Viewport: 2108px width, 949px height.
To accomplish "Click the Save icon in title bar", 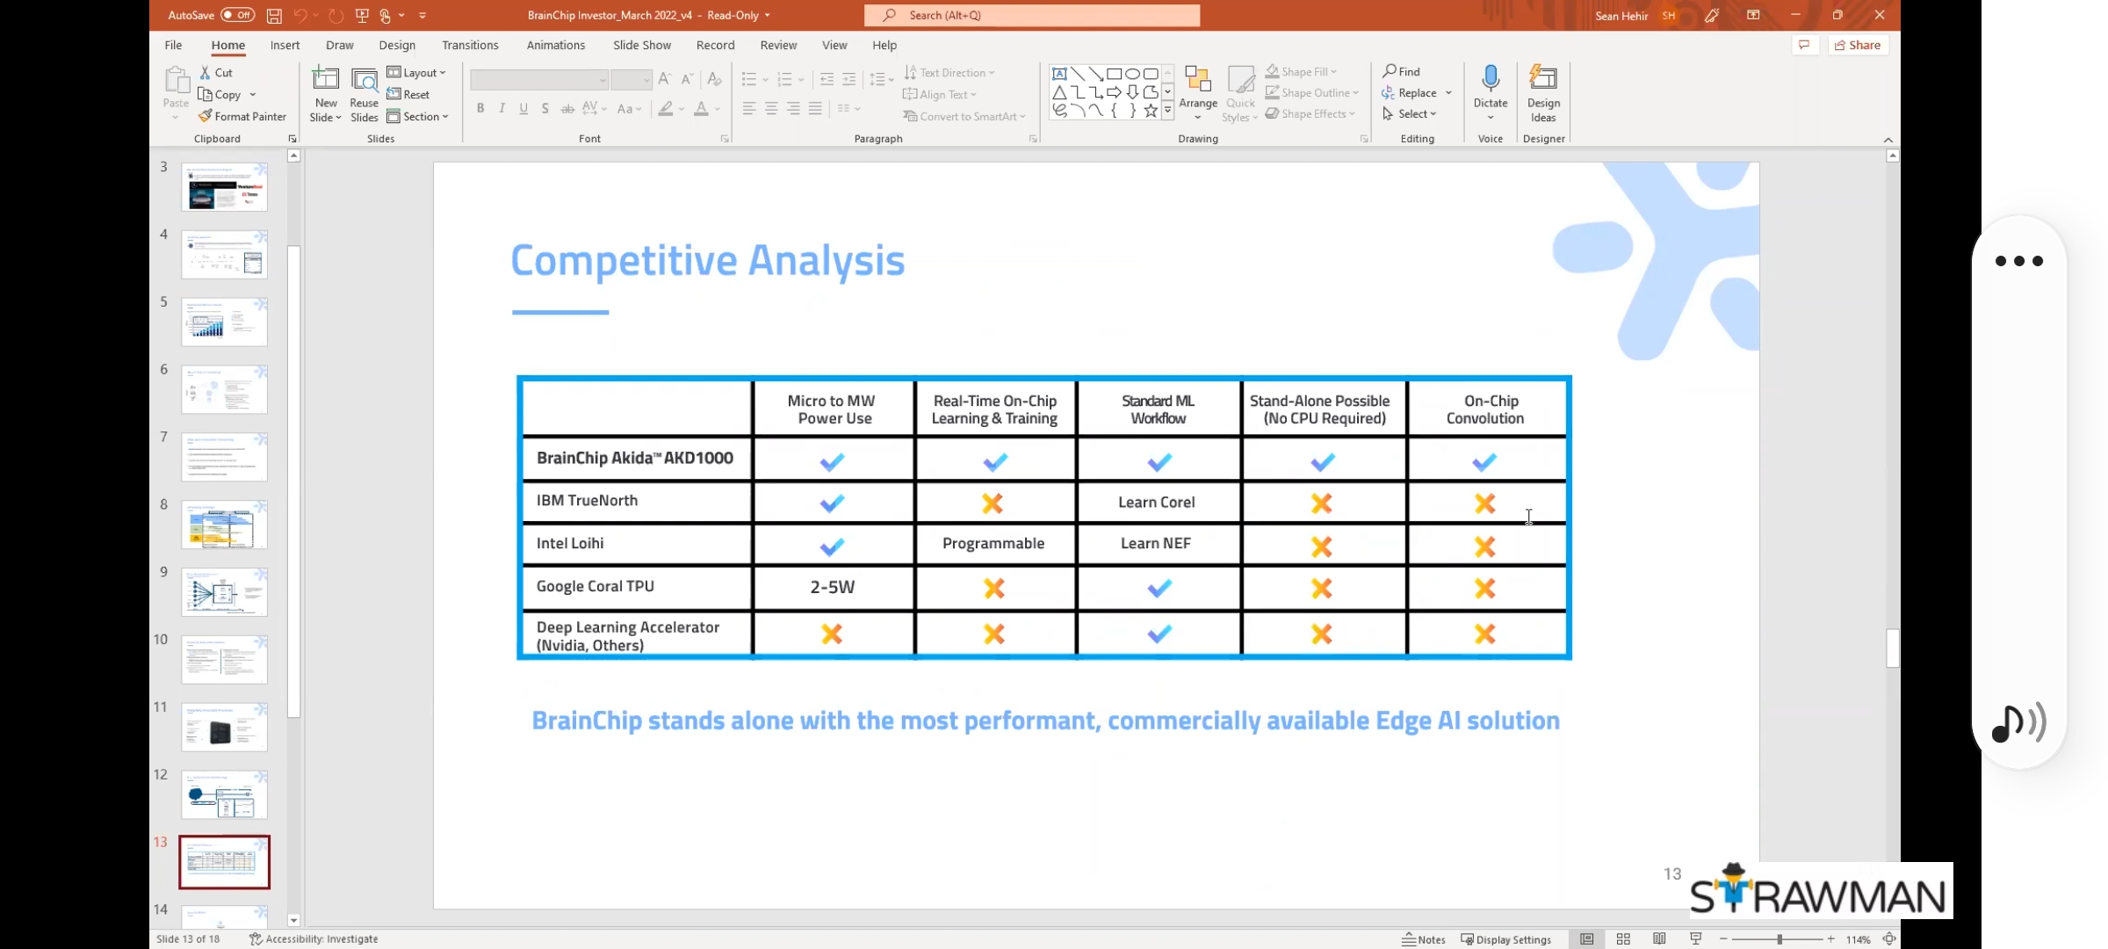I will pyautogui.click(x=274, y=15).
